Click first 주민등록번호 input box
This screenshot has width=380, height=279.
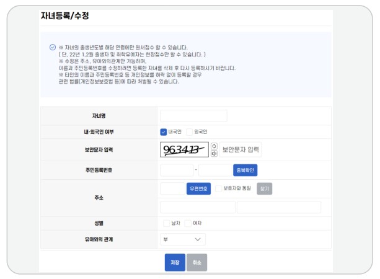pos(177,170)
